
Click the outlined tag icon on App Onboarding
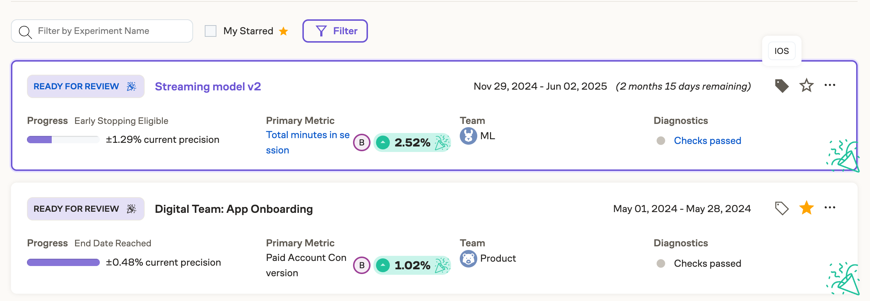click(781, 208)
